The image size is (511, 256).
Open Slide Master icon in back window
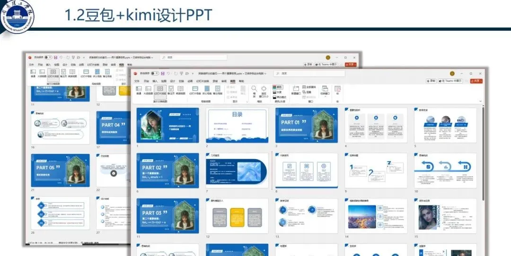[86, 73]
